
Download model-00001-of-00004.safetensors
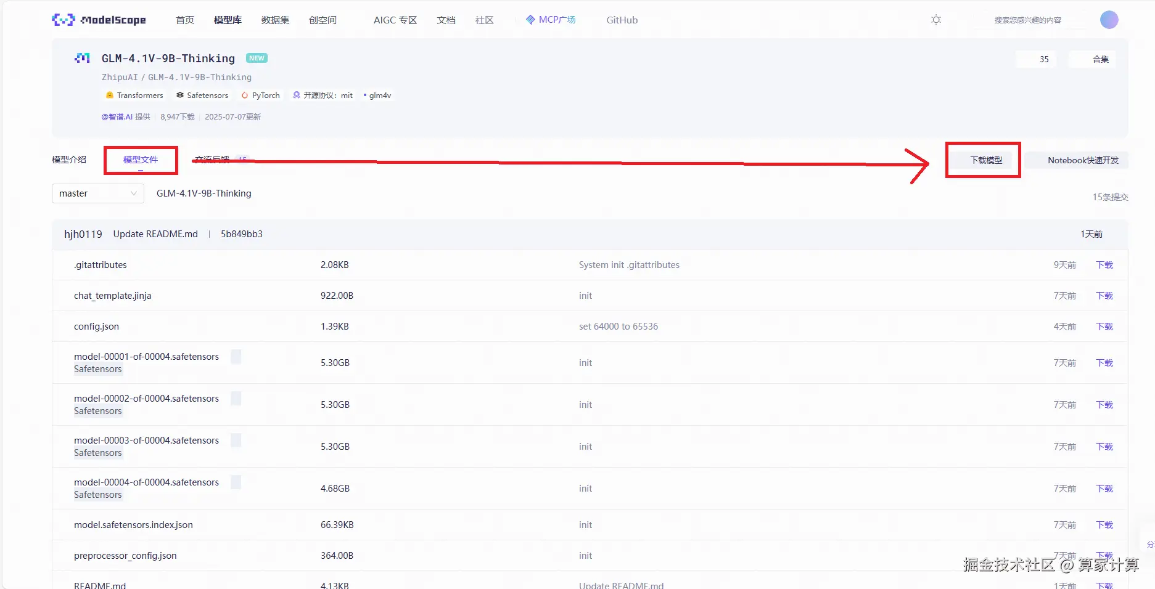click(1104, 363)
